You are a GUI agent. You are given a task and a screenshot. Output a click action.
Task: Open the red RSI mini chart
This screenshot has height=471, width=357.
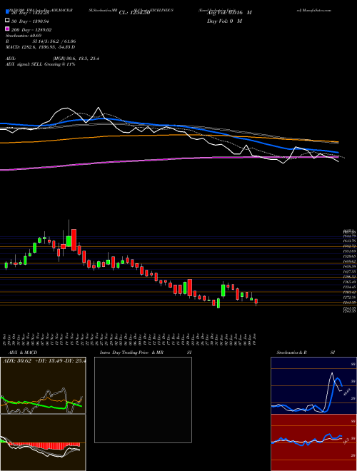pos(313,442)
